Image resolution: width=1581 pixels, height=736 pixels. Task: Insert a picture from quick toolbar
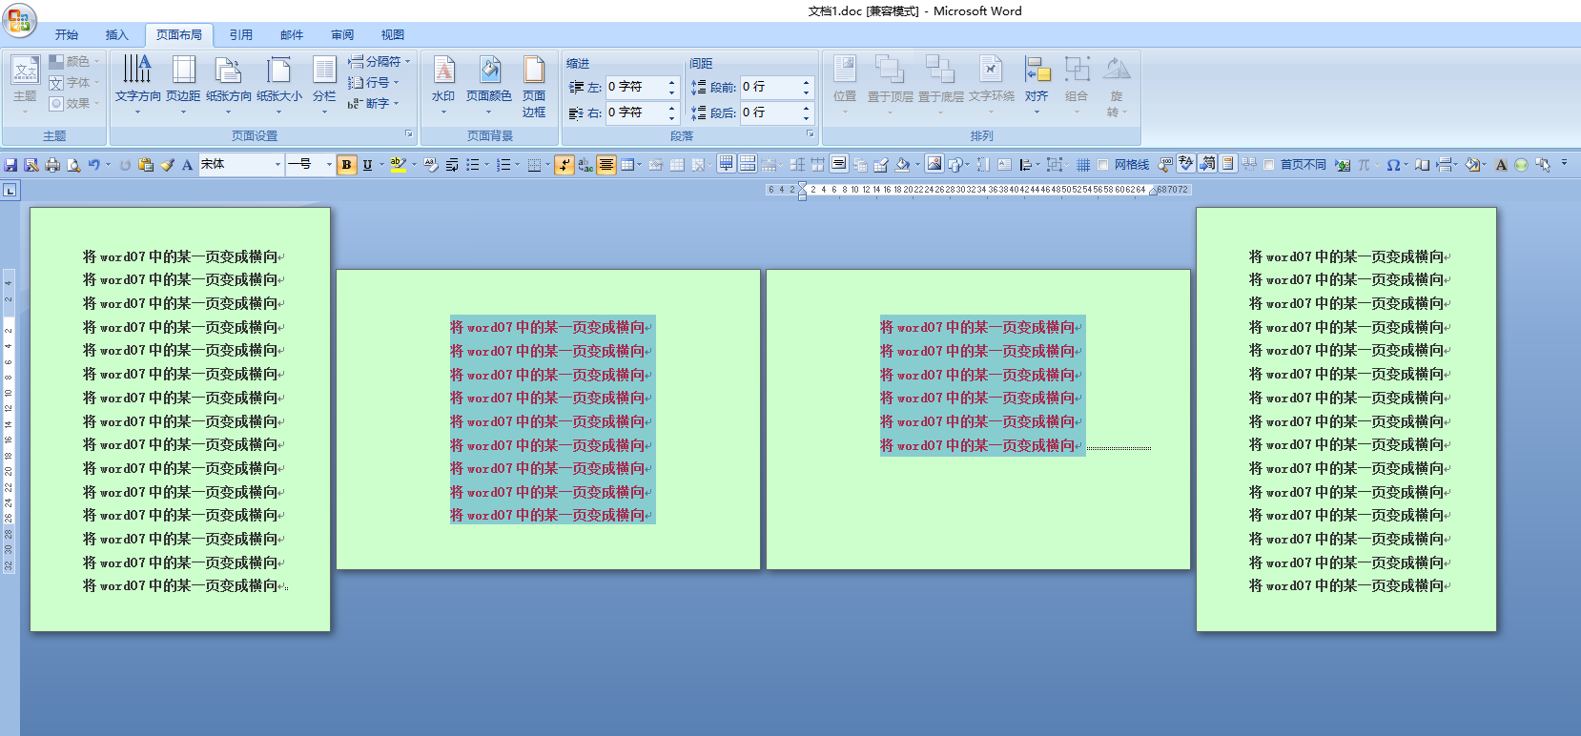[x=934, y=164]
